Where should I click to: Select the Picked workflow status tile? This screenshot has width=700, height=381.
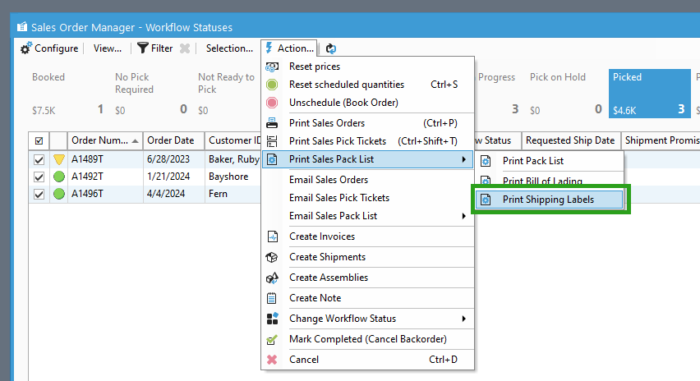[x=651, y=93]
